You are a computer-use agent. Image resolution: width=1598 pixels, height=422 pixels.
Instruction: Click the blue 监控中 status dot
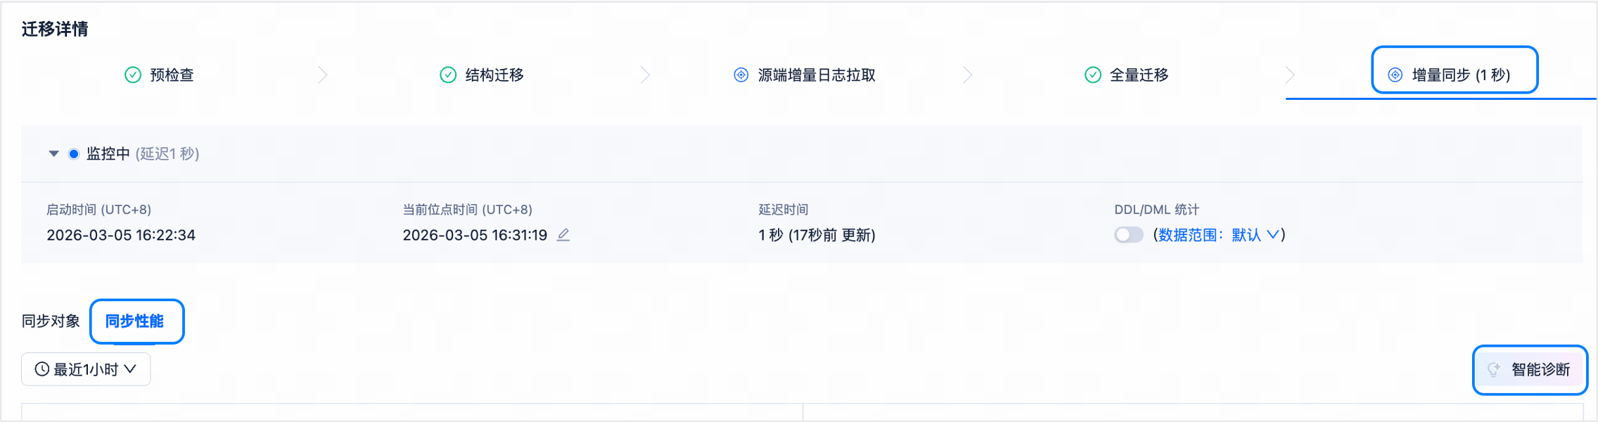pos(73,154)
